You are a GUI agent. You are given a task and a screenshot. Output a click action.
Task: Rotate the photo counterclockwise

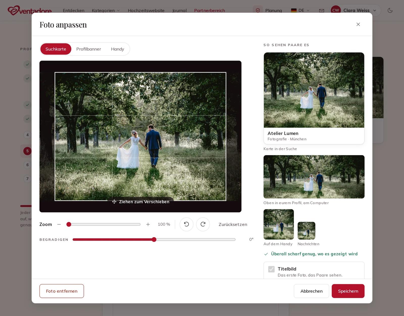[x=186, y=224]
